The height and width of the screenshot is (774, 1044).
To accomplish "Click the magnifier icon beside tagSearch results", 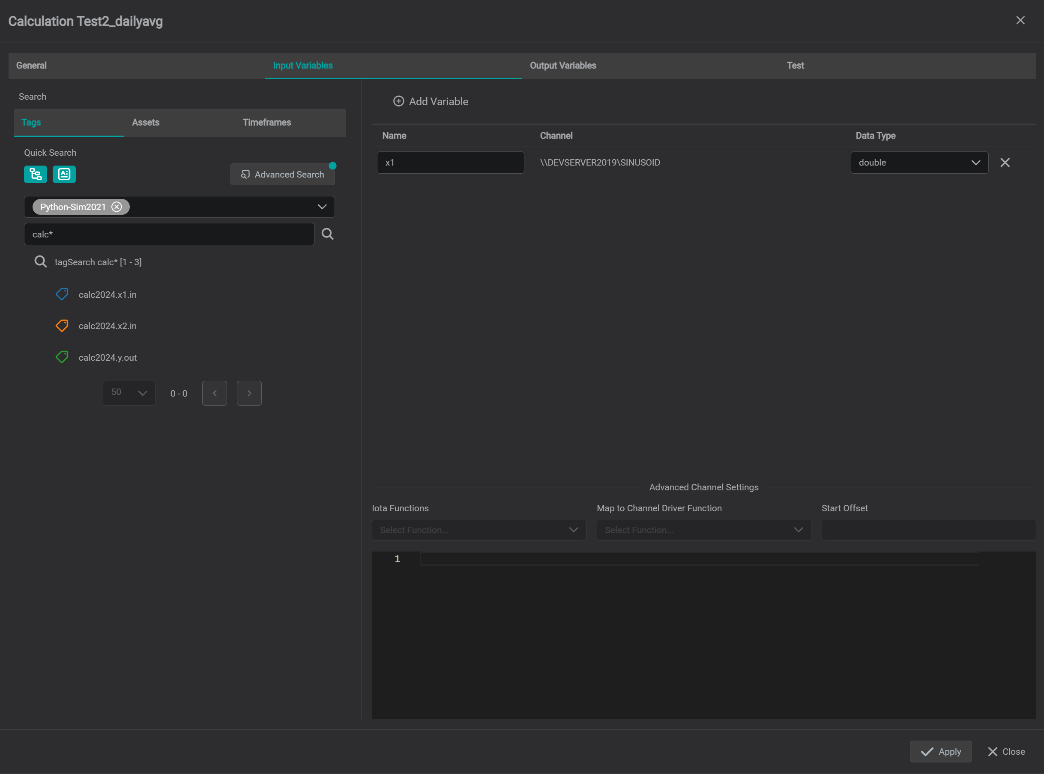I will [41, 261].
